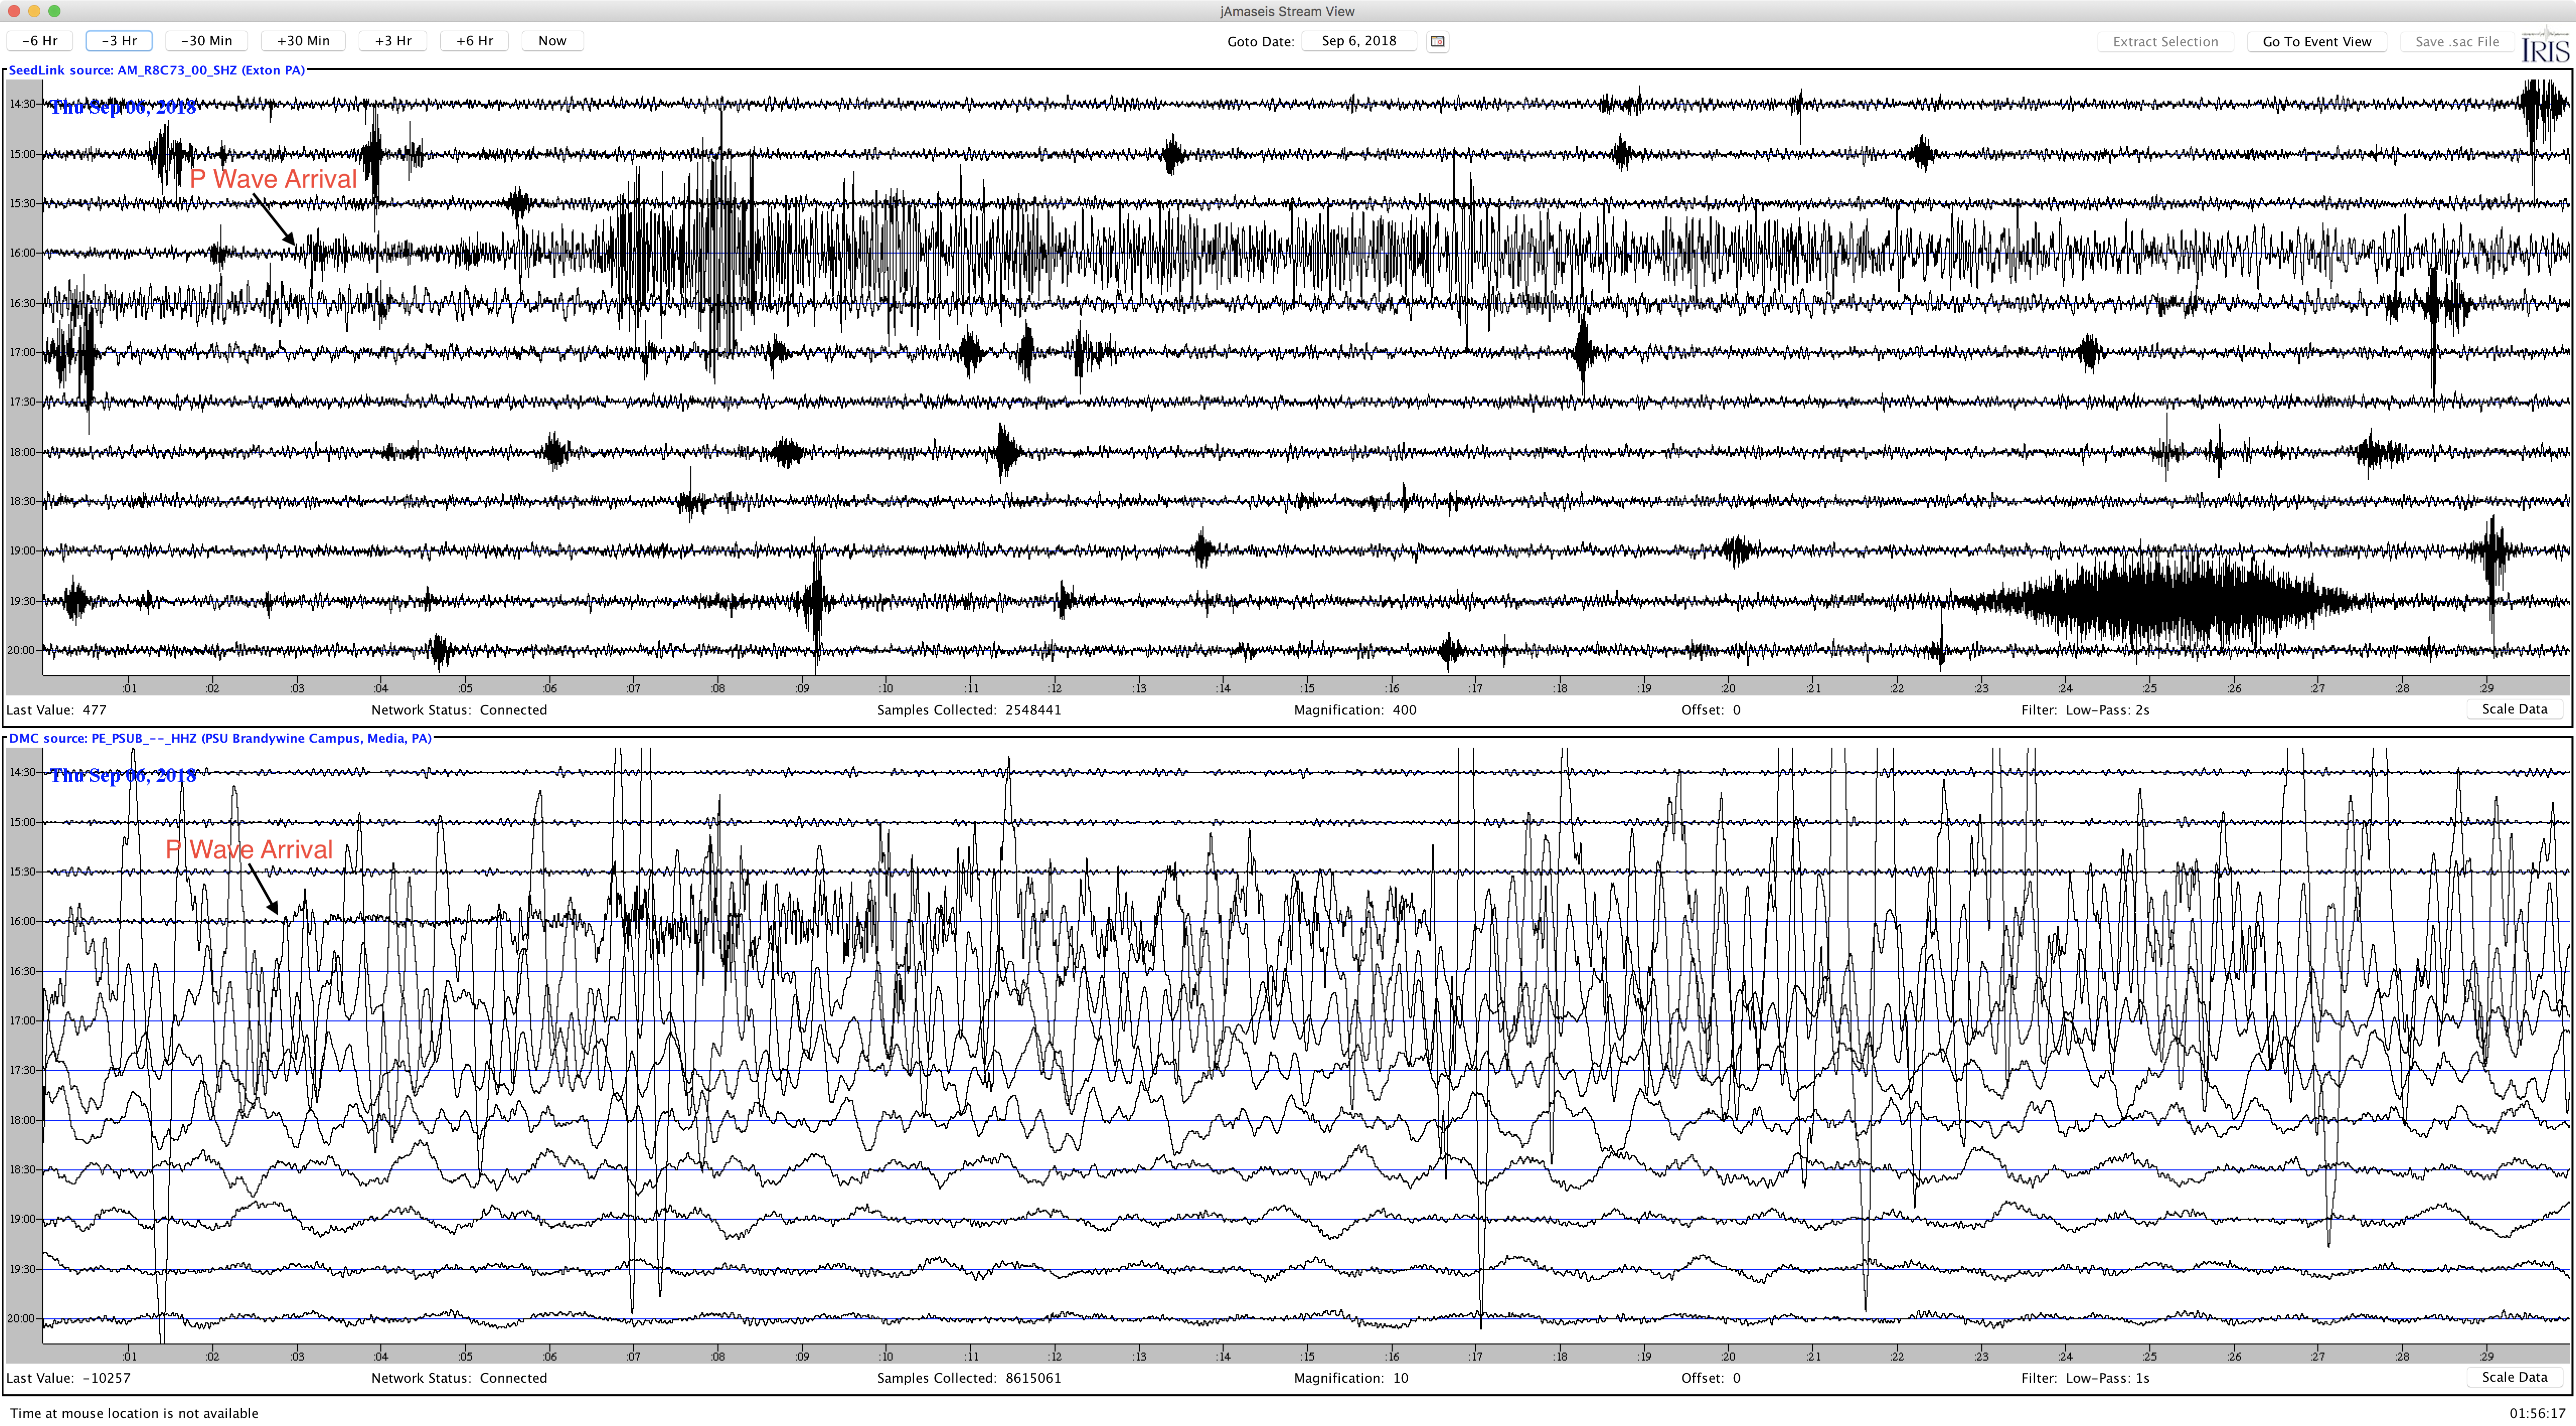Image resolution: width=2576 pixels, height=1426 pixels.
Task: Go back three hours with -3 Hr
Action: [x=119, y=41]
